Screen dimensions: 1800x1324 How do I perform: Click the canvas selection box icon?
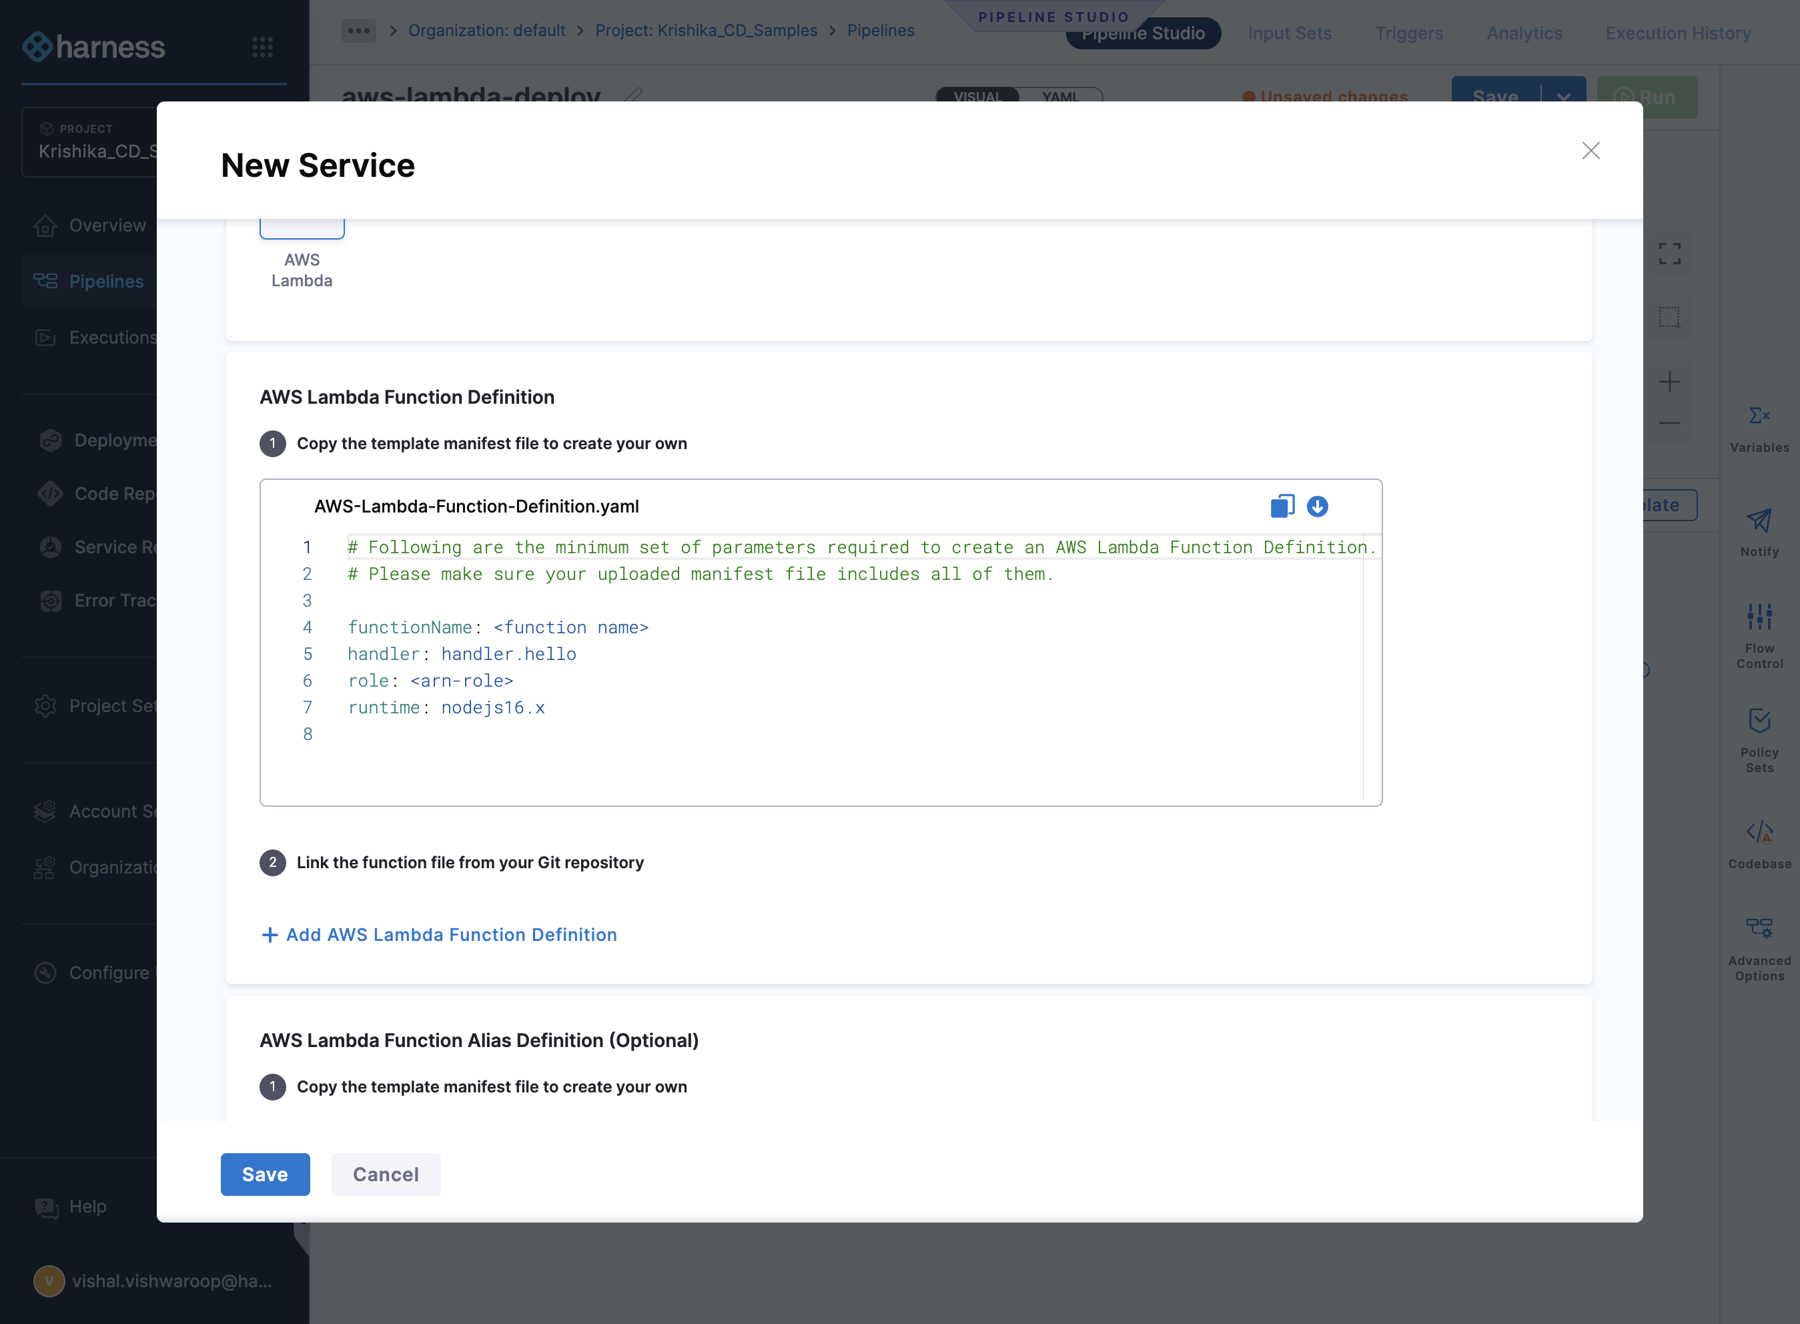click(x=1669, y=318)
